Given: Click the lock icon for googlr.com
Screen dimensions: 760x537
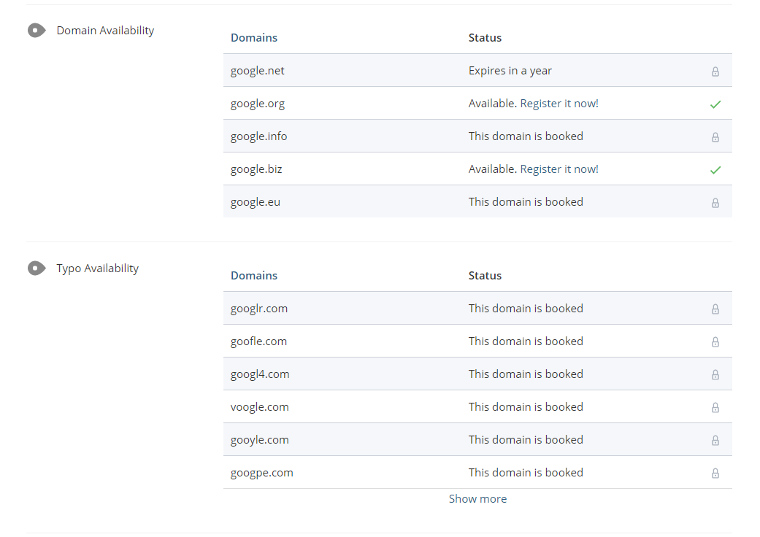Looking at the screenshot, I should click(x=715, y=309).
